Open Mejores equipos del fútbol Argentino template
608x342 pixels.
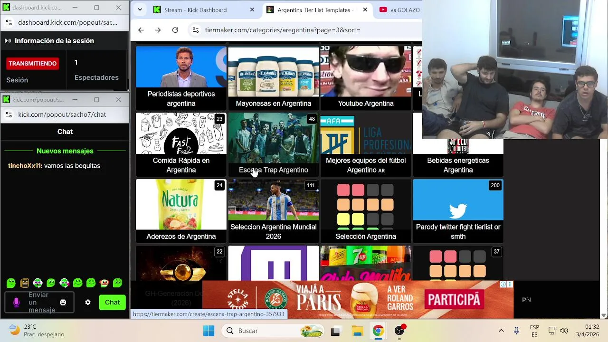coord(366,144)
